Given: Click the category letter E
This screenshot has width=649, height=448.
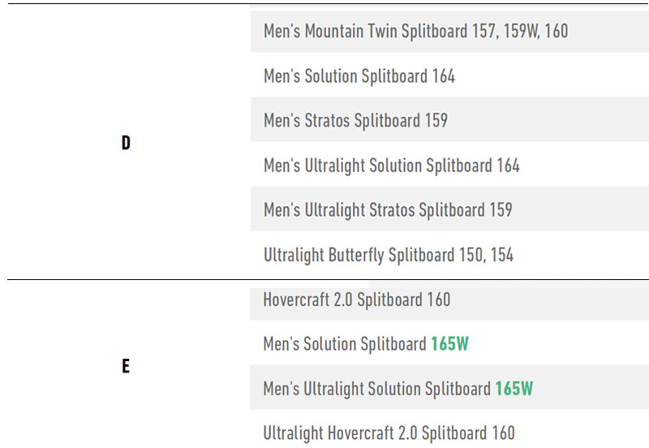Looking at the screenshot, I should [x=126, y=366].
